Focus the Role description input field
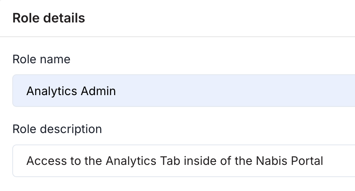Viewport: 355px width, 191px height. [x=184, y=161]
